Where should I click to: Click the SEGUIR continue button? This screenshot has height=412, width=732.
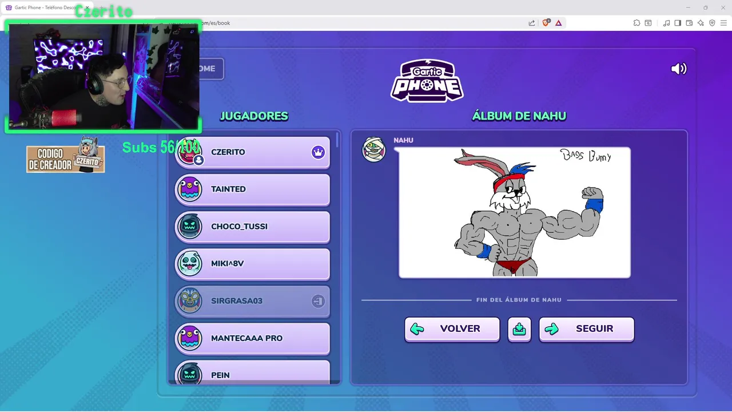click(x=586, y=329)
